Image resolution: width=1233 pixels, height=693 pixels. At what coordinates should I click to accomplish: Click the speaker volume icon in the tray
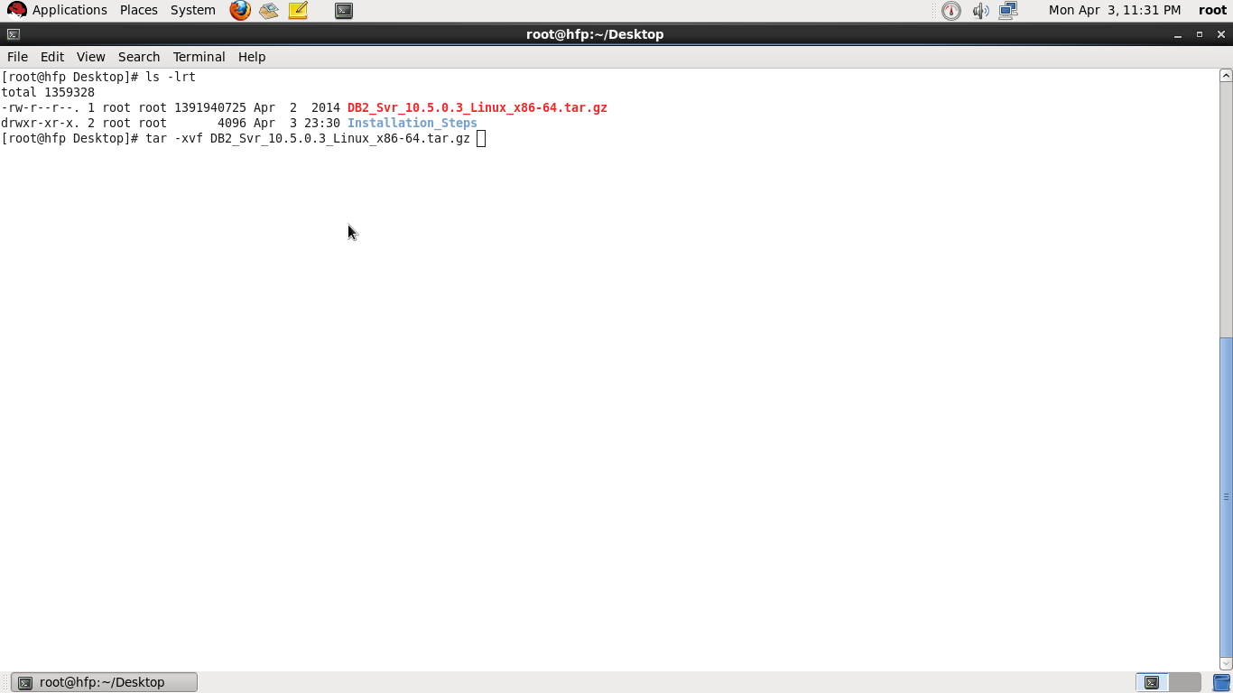981,10
